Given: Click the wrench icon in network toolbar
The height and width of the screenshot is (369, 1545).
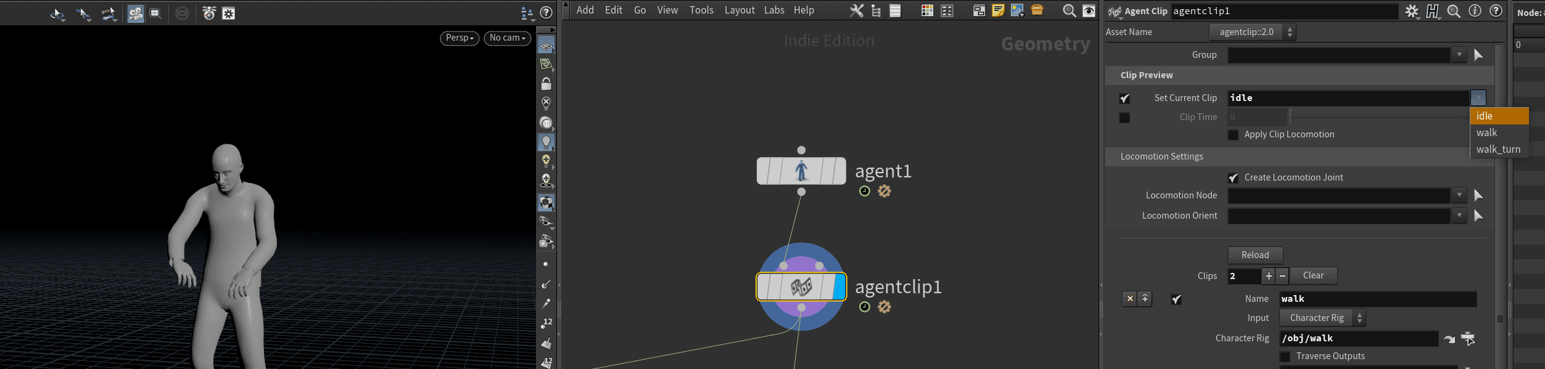Looking at the screenshot, I should point(857,10).
